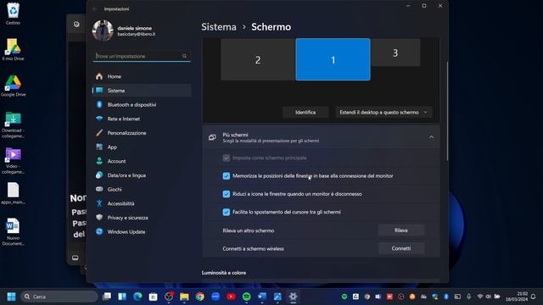Click the settings page vertical scrollbar
543x305 pixels.
(x=447, y=111)
